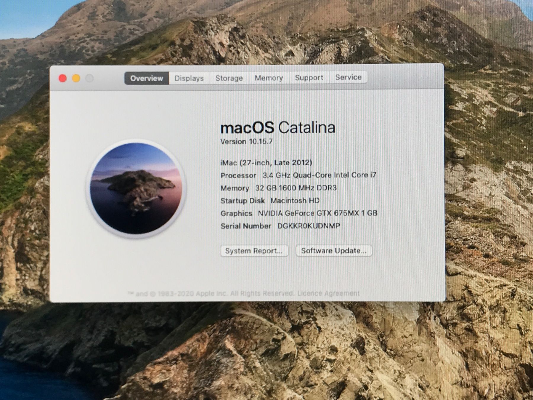Open the Support tab
The height and width of the screenshot is (400, 533).
pos(309,78)
